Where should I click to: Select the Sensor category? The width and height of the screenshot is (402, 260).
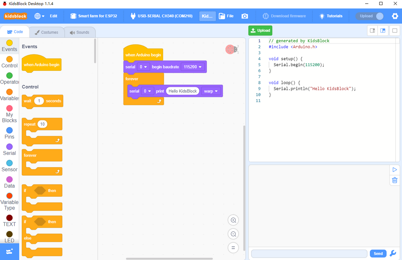click(9, 166)
